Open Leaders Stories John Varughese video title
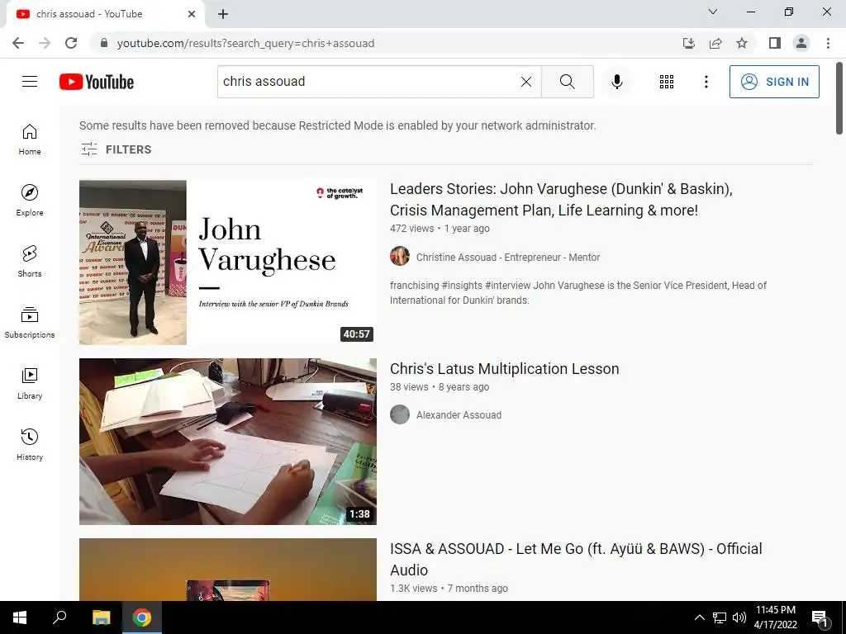The width and height of the screenshot is (846, 634). (561, 200)
